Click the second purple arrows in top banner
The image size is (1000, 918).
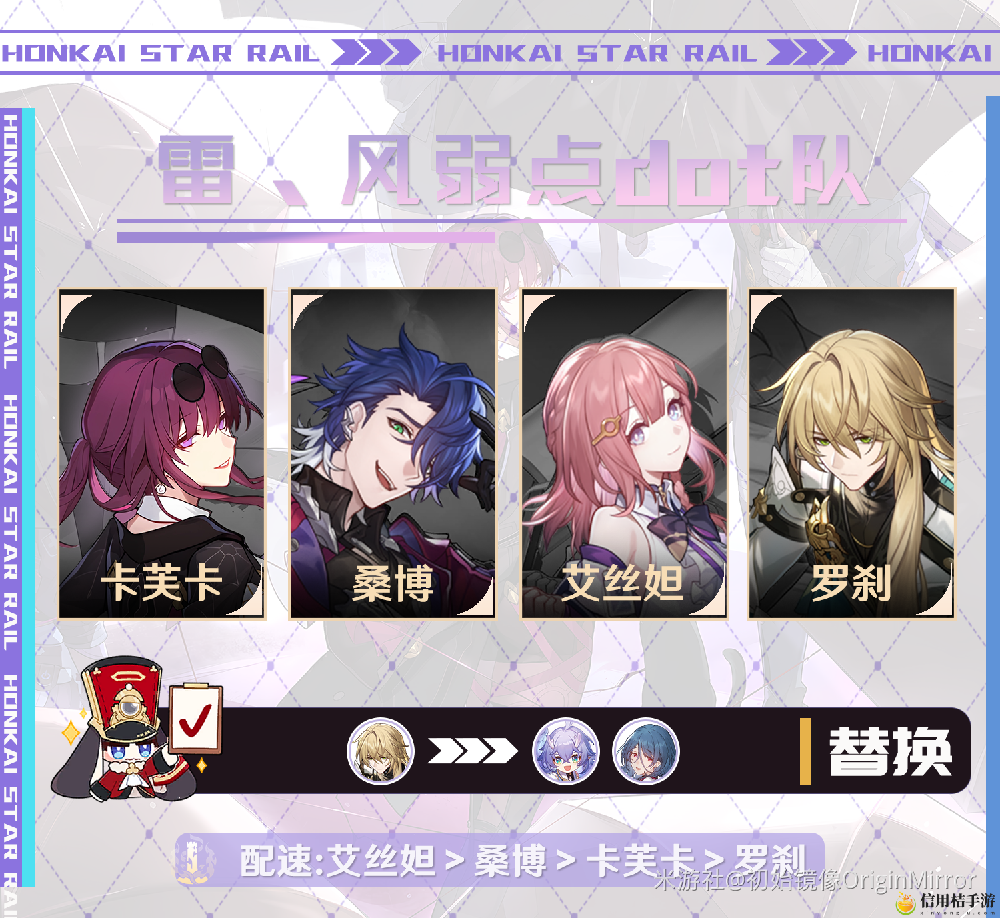[811, 53]
